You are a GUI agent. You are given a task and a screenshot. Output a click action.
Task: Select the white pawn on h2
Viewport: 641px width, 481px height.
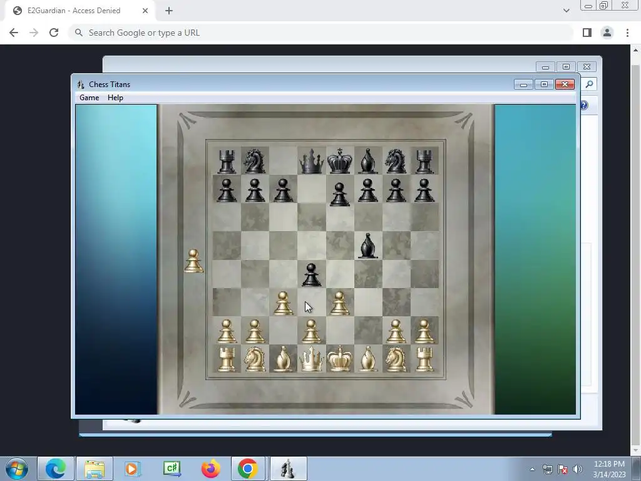424,331
